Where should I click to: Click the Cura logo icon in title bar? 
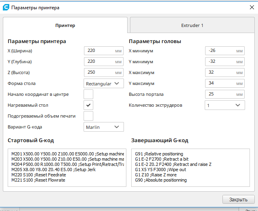coord(6,7)
